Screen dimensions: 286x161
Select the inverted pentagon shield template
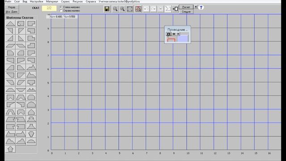click(31, 134)
